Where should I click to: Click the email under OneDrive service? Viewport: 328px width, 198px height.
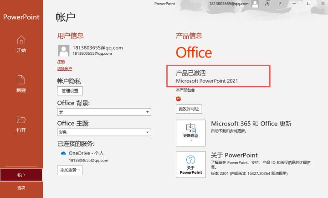tap(88, 161)
